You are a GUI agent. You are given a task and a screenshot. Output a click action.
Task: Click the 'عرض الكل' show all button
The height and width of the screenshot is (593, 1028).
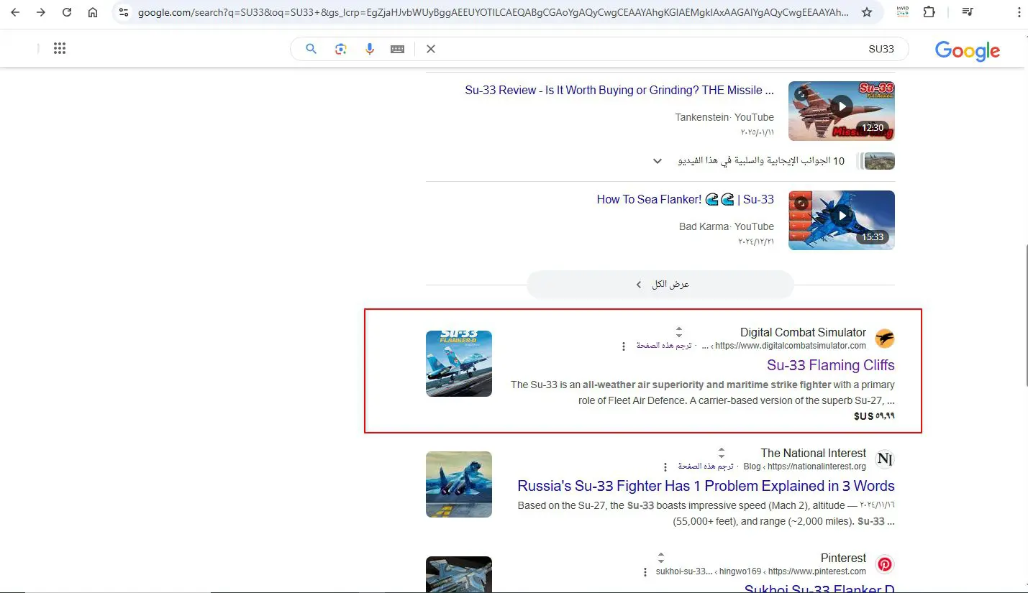(x=660, y=285)
